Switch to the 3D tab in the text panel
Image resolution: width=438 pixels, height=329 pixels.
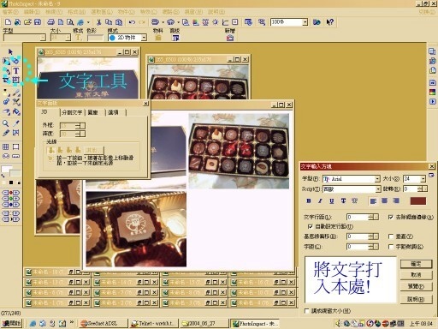(x=44, y=112)
